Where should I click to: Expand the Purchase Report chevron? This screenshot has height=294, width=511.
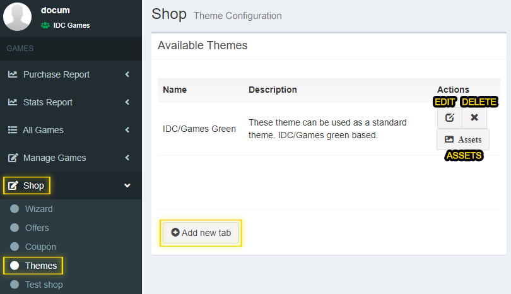pos(127,74)
